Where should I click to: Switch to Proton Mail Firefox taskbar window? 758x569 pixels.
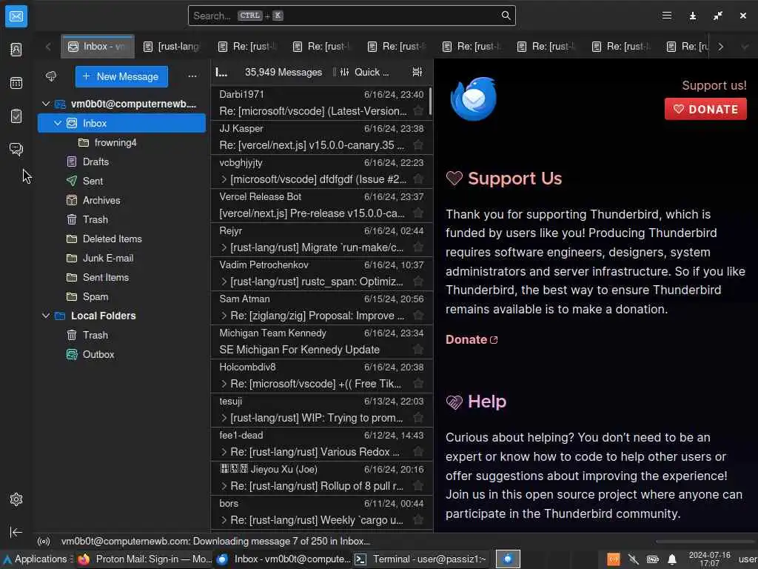(x=145, y=559)
